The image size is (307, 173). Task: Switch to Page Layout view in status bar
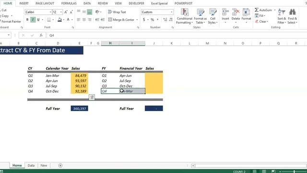pos(264,172)
